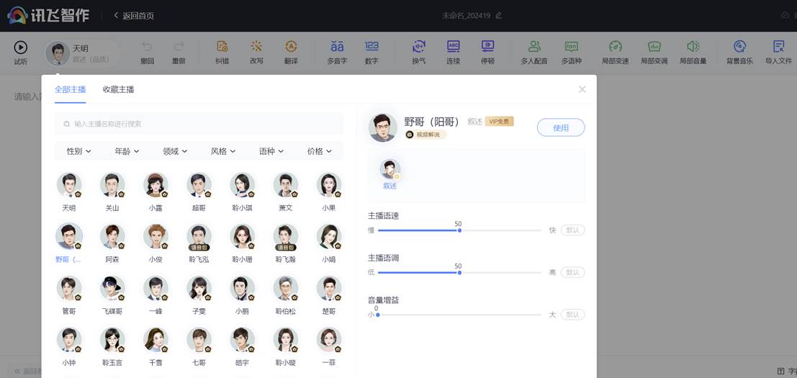
Task: Open the 年龄 age filter dropdown
Action: point(127,151)
